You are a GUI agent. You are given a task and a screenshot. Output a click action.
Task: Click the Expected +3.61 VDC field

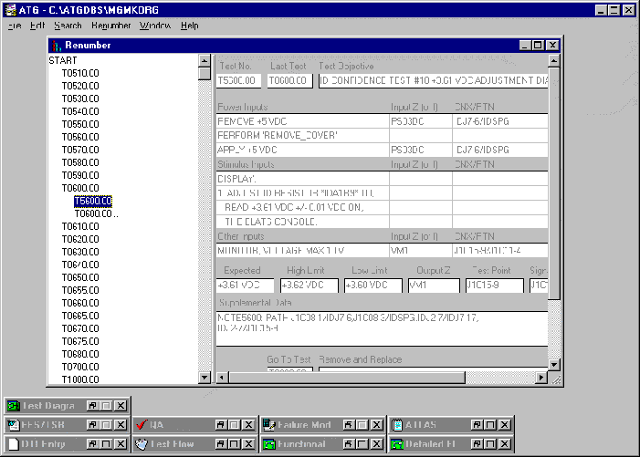coord(245,285)
